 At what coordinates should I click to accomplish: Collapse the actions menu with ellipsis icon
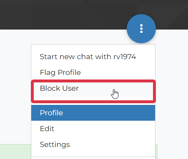click(x=141, y=29)
